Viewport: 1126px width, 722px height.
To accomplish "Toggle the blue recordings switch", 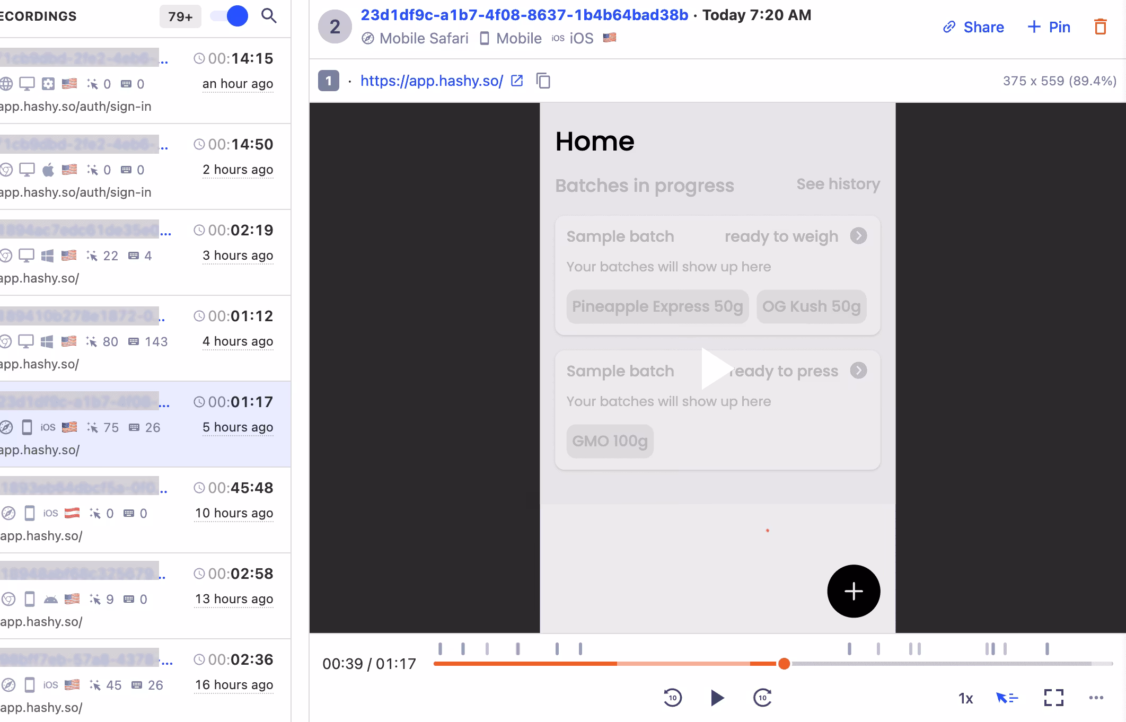I will point(229,16).
